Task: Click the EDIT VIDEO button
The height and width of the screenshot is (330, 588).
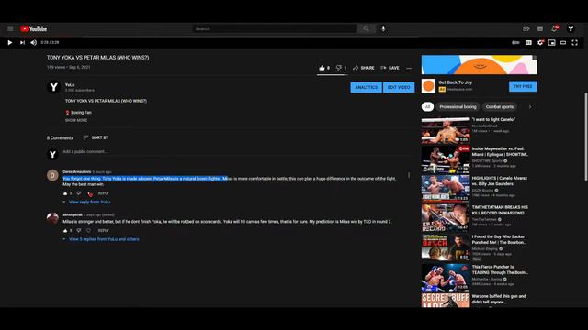Action: pyautogui.click(x=399, y=88)
